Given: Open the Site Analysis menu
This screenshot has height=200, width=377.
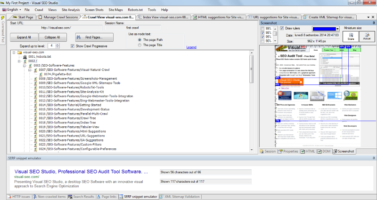Looking at the screenshot, I should (x=70, y=10).
